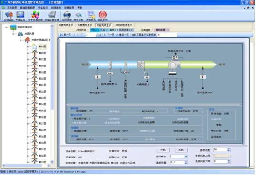This screenshot has width=256, height=176.
Task: Switch to the 风盘图形显示 tab
Action: click(85, 25)
